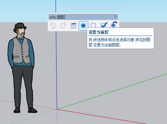Select the empty square layer icon
The image size is (167, 124).
click(93, 26)
